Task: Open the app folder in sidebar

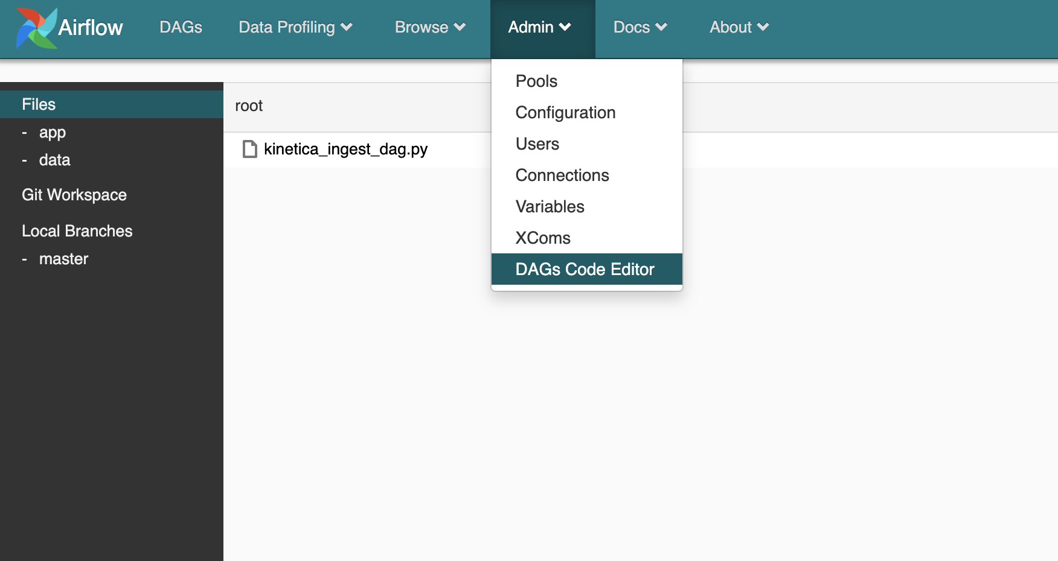Action: 53,133
